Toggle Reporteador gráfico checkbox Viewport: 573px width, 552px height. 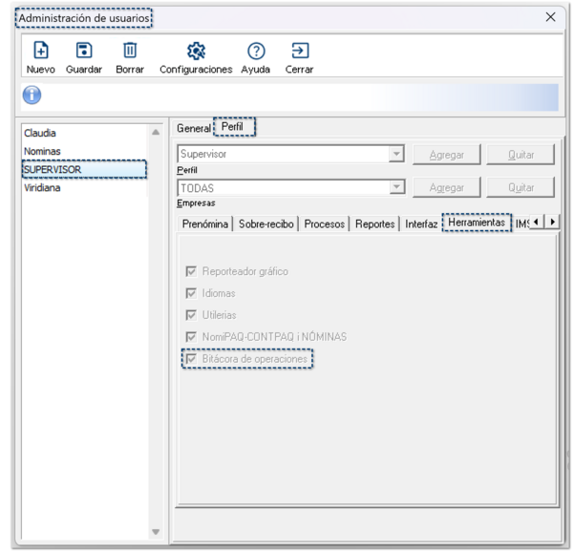pyautogui.click(x=192, y=271)
